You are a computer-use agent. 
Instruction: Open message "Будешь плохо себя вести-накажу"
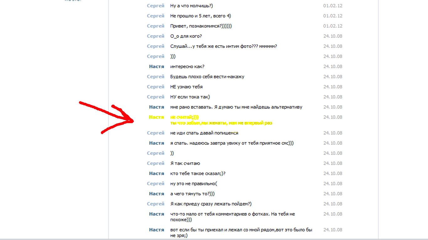[x=207, y=77]
